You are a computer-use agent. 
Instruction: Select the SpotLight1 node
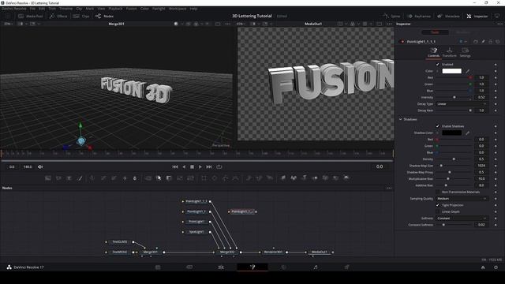pyautogui.click(x=196, y=232)
